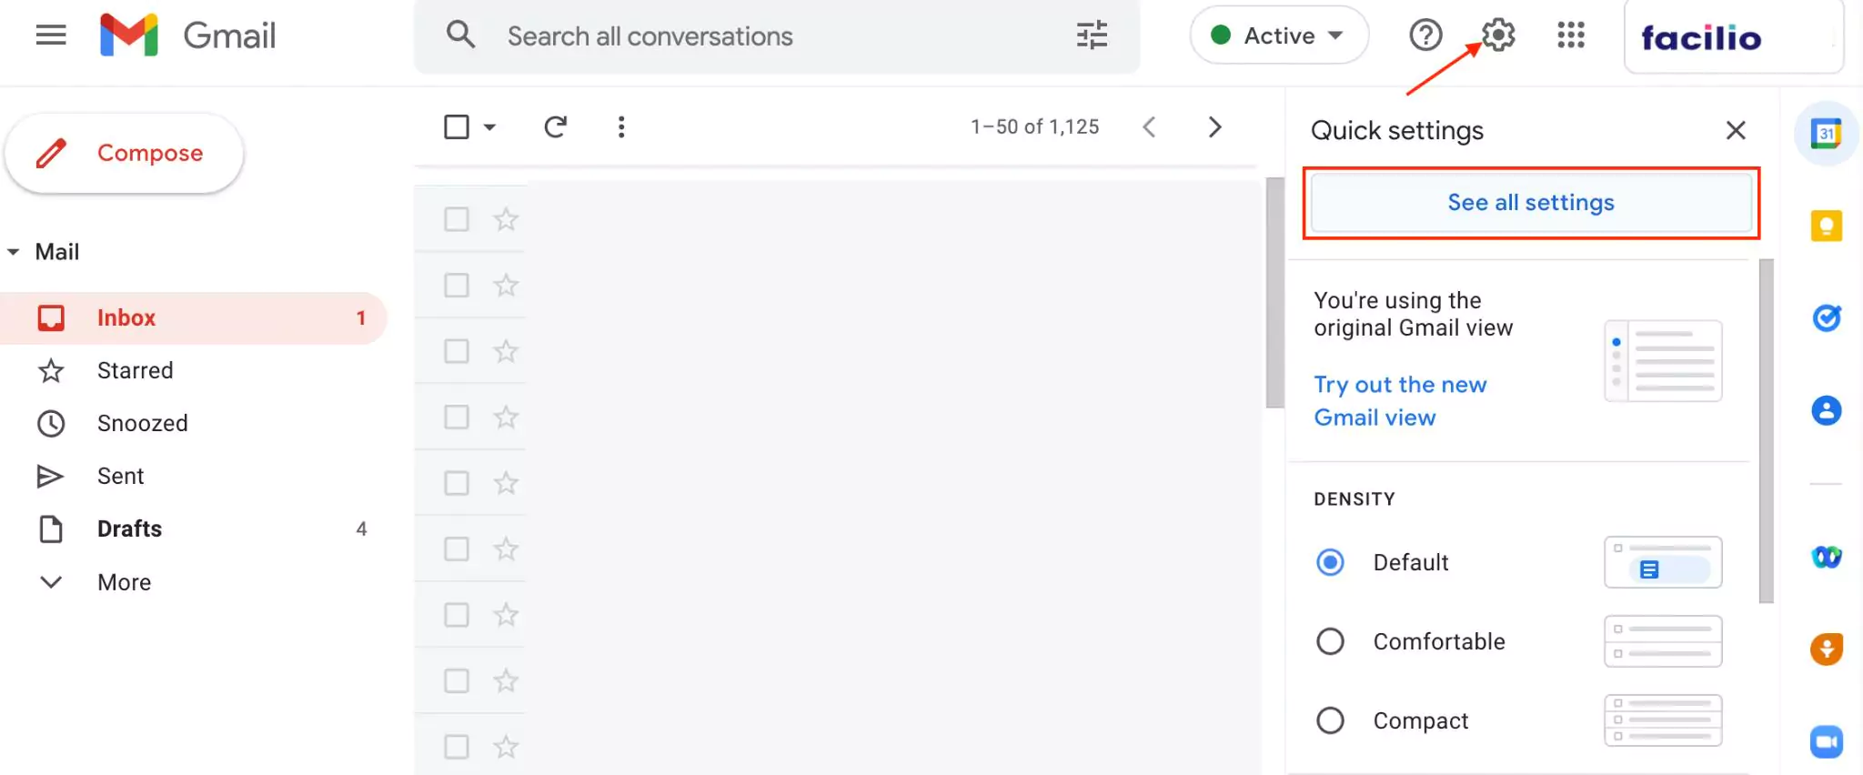Open Google Calendar side panel
Image resolution: width=1863 pixels, height=775 pixels.
pos(1826,134)
